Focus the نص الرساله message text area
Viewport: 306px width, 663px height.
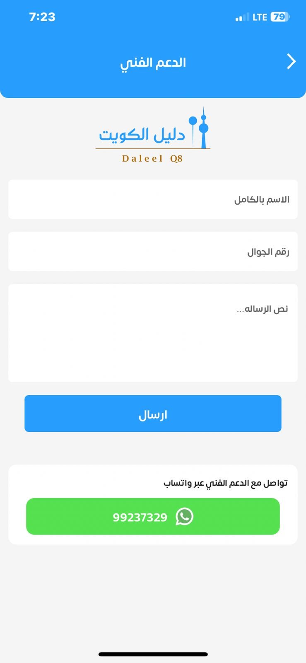click(153, 333)
